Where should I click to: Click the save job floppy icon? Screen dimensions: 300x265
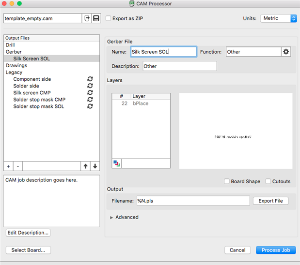pos(96,18)
